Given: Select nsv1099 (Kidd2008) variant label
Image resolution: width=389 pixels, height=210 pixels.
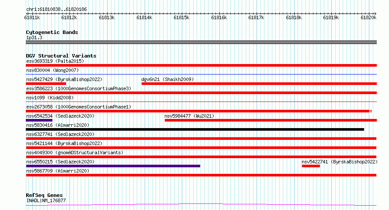Looking at the screenshot, I should click(x=50, y=98).
